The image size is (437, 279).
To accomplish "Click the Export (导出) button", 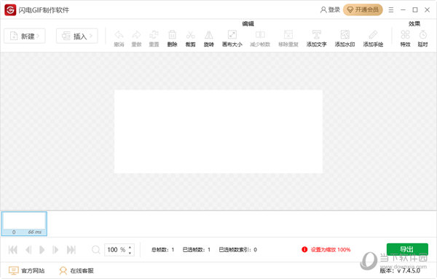I will [x=407, y=249].
